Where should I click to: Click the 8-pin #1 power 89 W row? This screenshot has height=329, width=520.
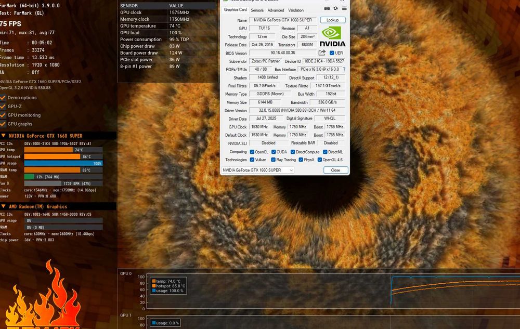(168, 66)
